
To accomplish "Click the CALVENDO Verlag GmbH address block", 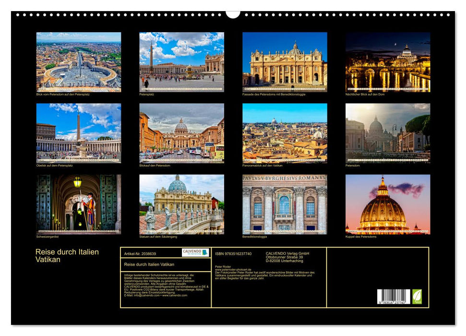I will pyautogui.click(x=287, y=256).
